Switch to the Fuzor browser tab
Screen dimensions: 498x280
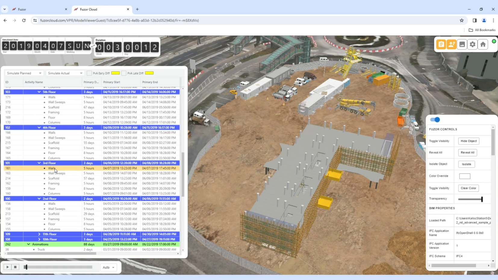(x=39, y=9)
